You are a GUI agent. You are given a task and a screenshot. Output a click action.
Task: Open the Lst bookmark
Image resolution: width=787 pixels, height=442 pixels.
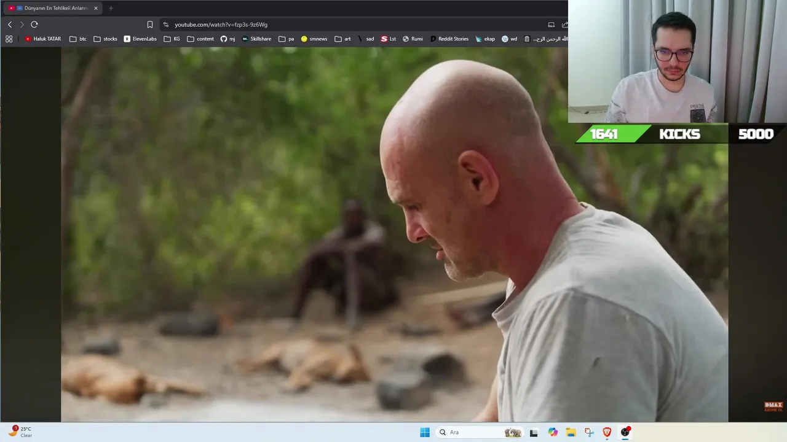(389, 39)
